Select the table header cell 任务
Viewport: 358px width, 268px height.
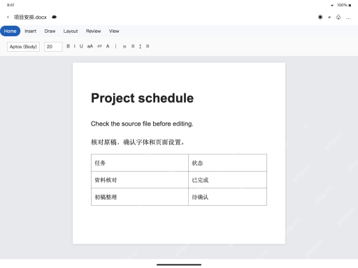click(140, 163)
